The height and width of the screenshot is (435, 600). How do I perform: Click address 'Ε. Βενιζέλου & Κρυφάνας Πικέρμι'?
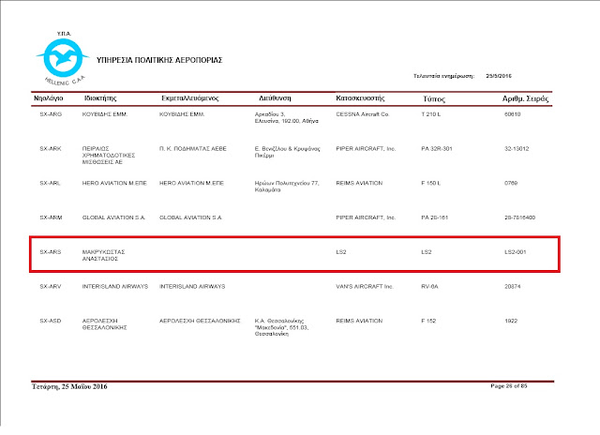(288, 152)
